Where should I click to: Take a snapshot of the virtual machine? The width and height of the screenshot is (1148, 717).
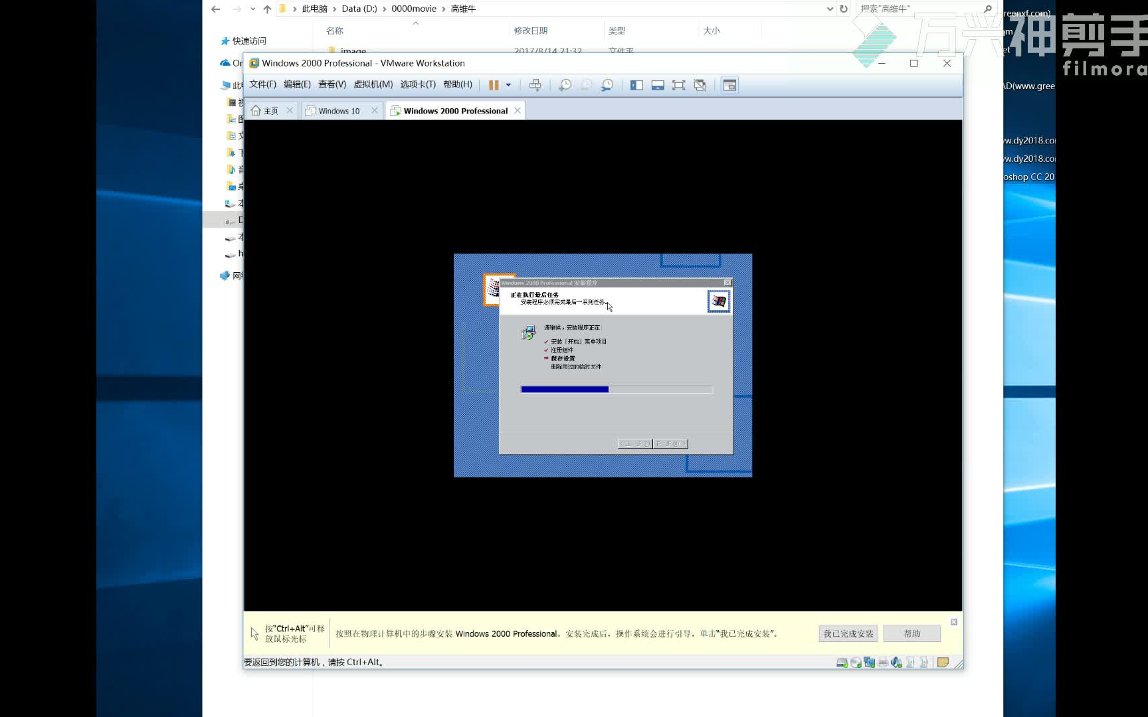click(565, 85)
